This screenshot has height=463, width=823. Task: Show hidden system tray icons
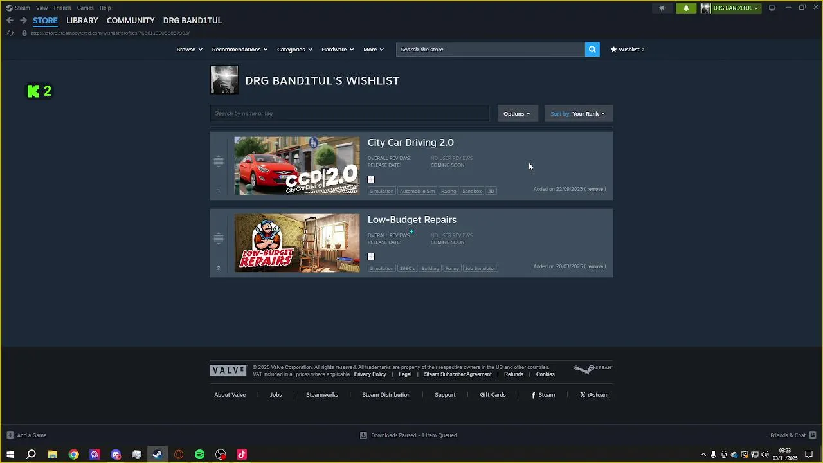(x=703, y=455)
